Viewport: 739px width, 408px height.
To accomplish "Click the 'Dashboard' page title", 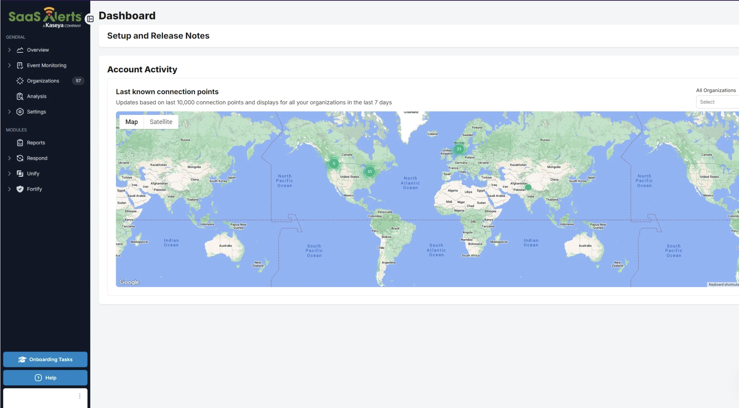I will (x=127, y=16).
